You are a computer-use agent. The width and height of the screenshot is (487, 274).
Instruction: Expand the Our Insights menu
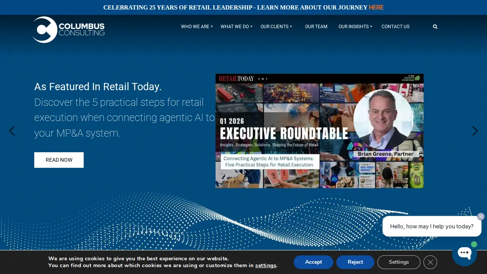[355, 27]
